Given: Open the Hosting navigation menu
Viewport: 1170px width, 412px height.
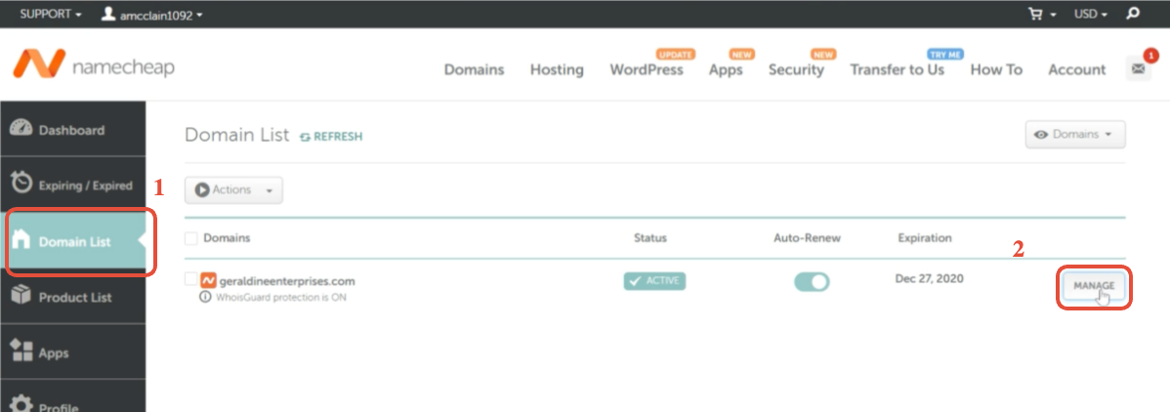Looking at the screenshot, I should tap(557, 69).
